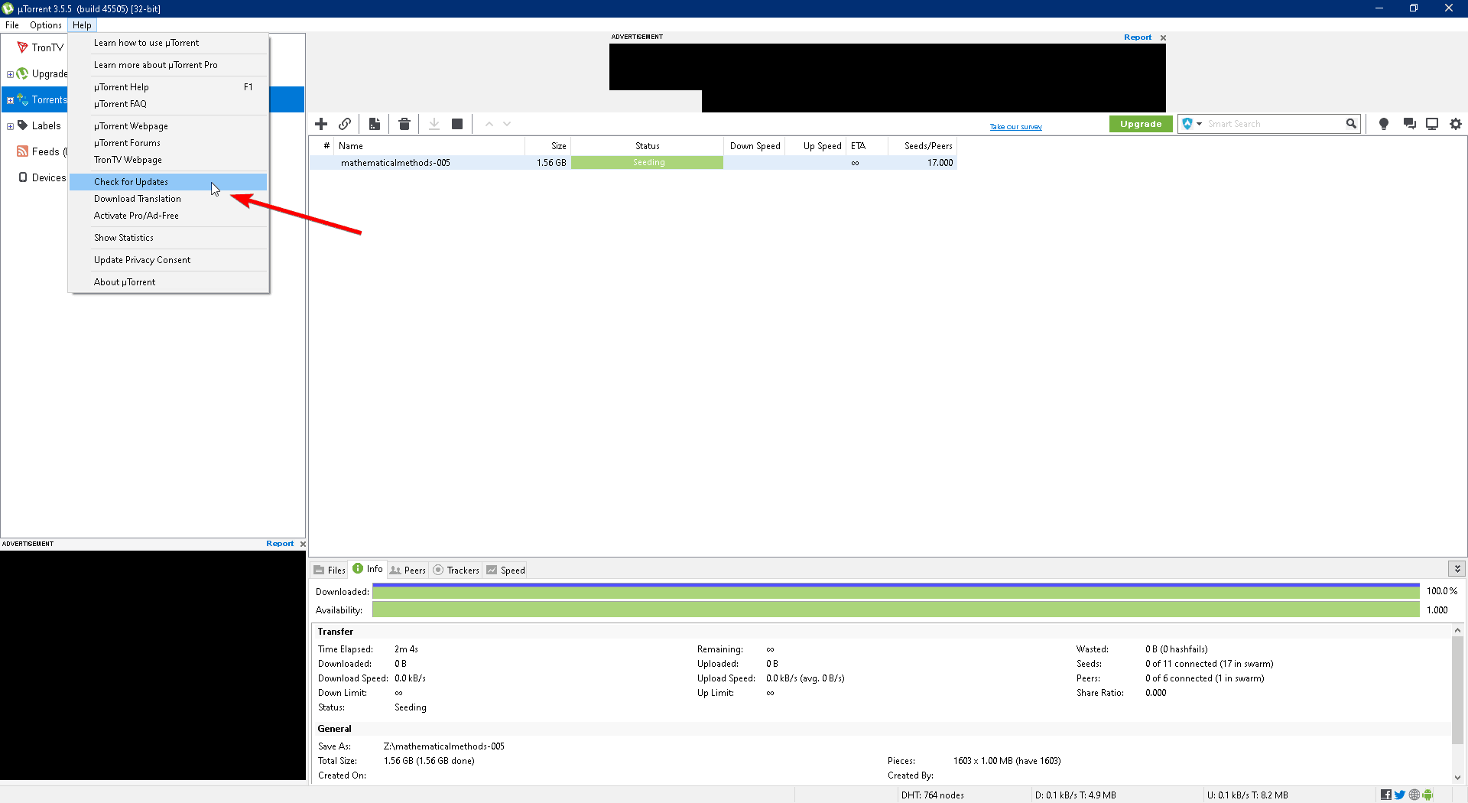This screenshot has height=803, width=1468.
Task: Expand the Labels sidebar node
Action: coord(10,126)
